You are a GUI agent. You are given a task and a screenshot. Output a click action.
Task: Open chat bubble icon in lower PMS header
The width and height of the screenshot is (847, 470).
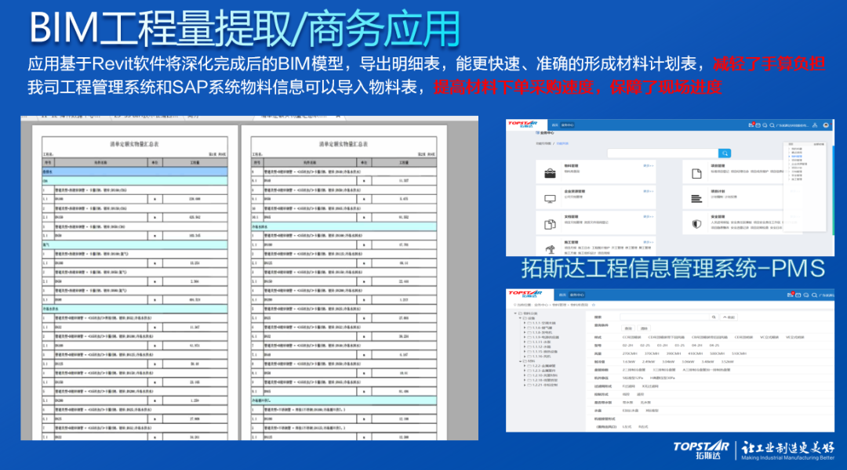[x=806, y=295]
